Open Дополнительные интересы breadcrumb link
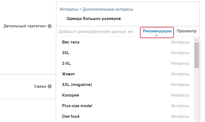 pos(108,9)
